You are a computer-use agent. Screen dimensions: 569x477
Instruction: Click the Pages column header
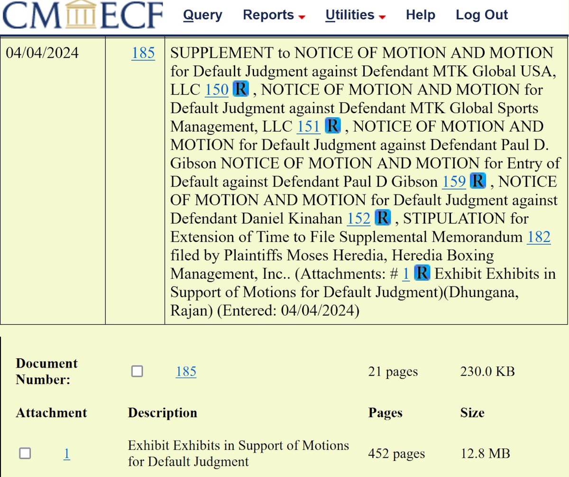385,413
